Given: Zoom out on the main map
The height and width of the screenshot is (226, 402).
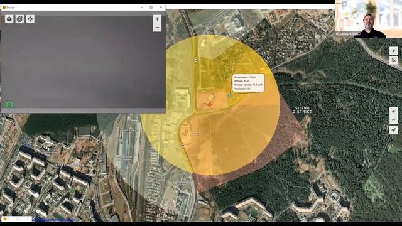Looking at the screenshot, I should 394,120.
